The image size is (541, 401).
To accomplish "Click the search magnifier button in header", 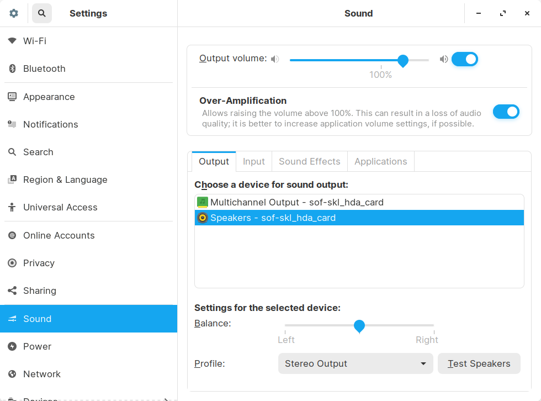I will (x=42, y=13).
